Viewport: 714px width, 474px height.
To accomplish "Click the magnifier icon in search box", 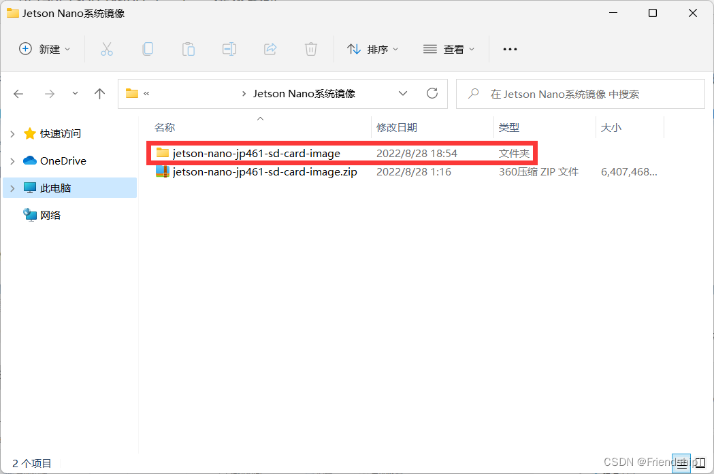I will coord(474,94).
